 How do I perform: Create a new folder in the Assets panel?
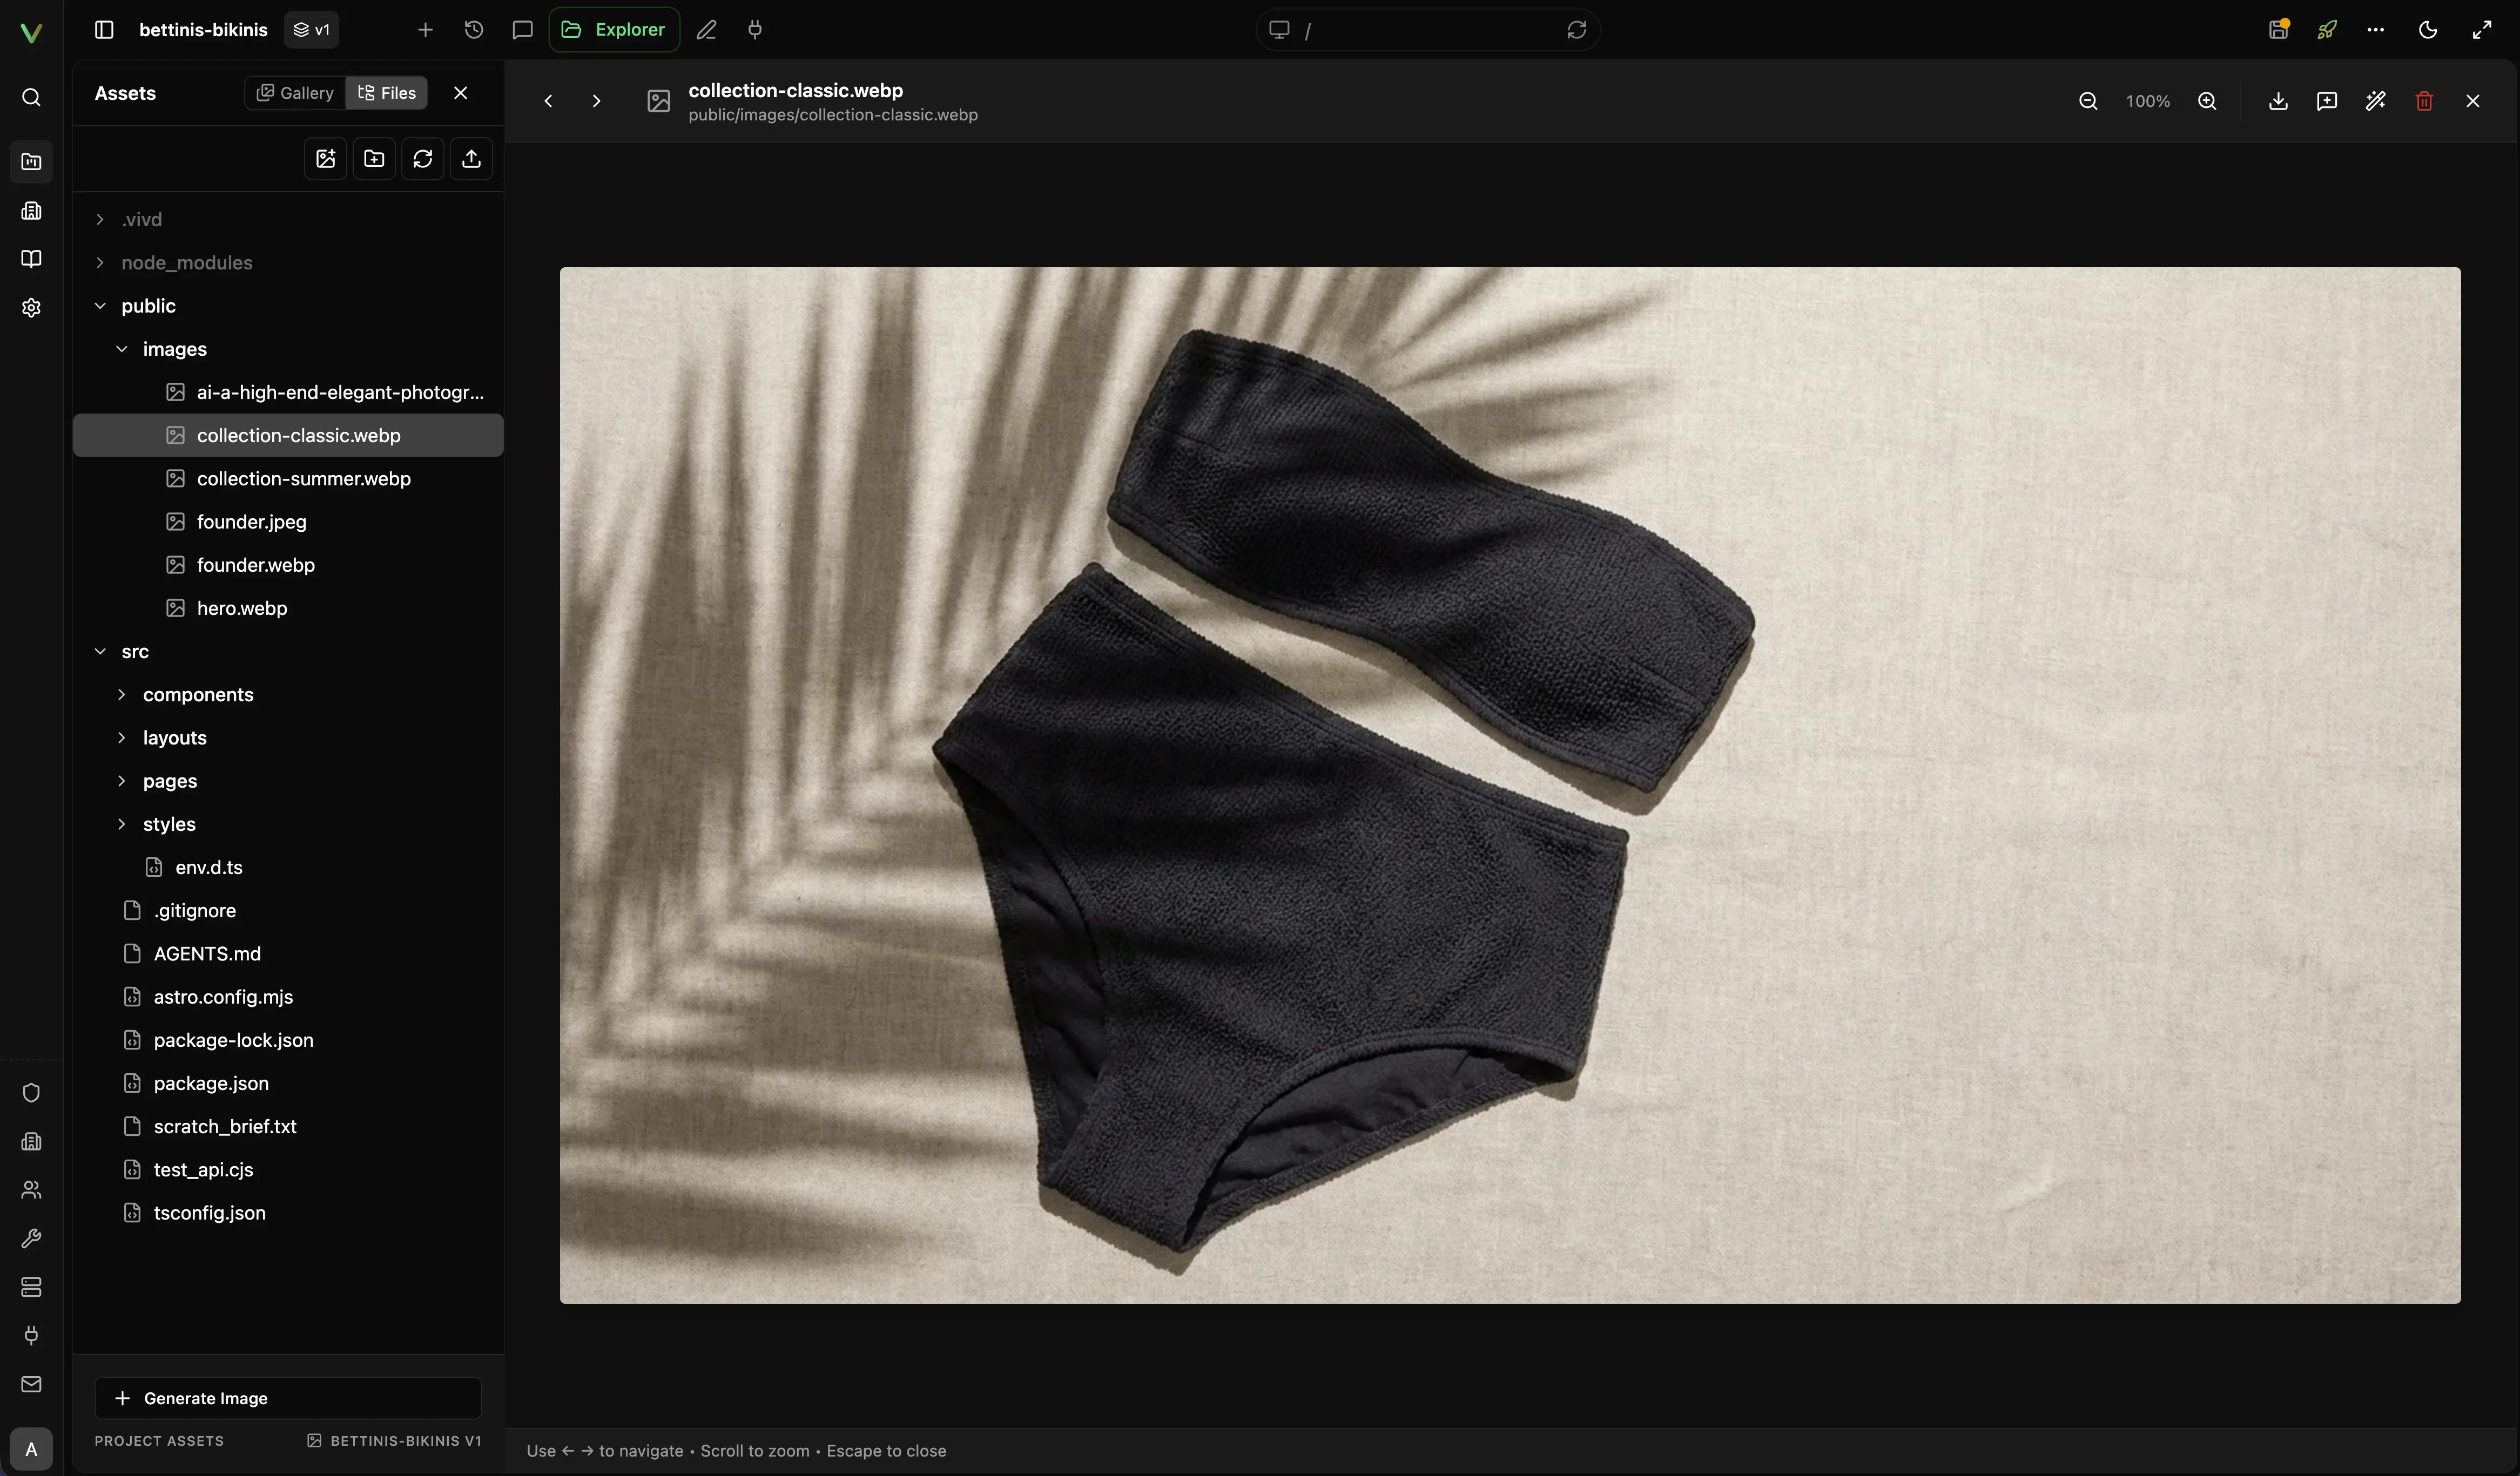pos(374,158)
